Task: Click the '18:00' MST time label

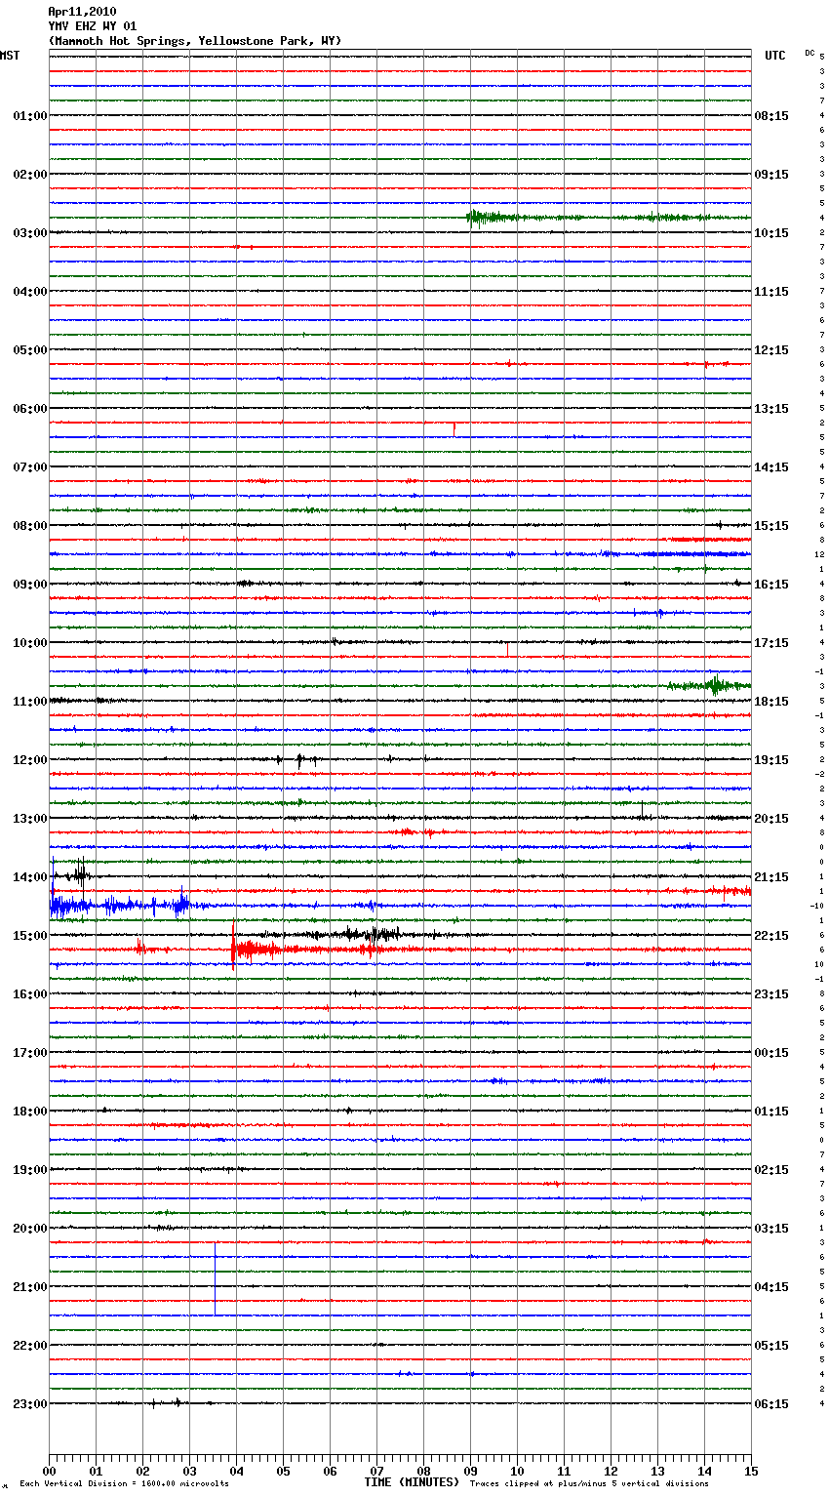Action: [30, 1112]
